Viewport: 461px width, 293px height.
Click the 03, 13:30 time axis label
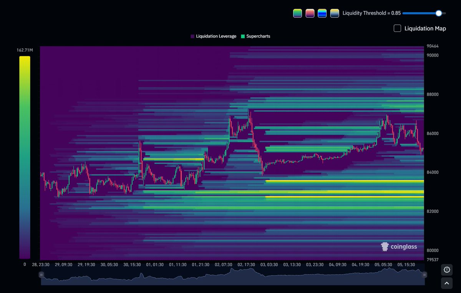coord(292,265)
